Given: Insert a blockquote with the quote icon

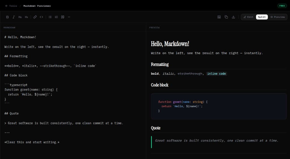Looking at the screenshot, I should (63, 17).
